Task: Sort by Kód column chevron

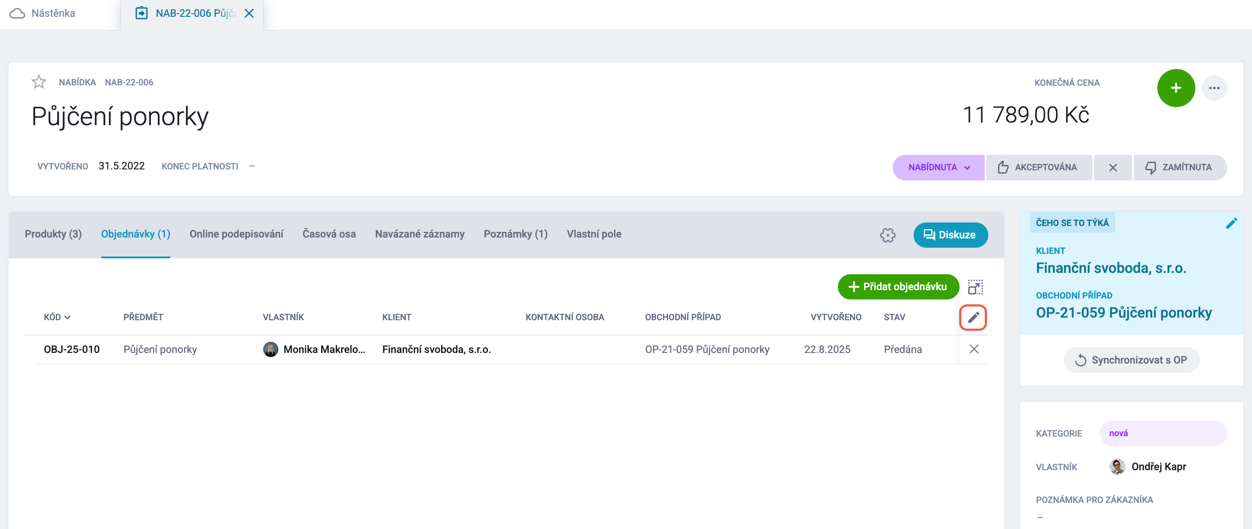Action: [68, 317]
